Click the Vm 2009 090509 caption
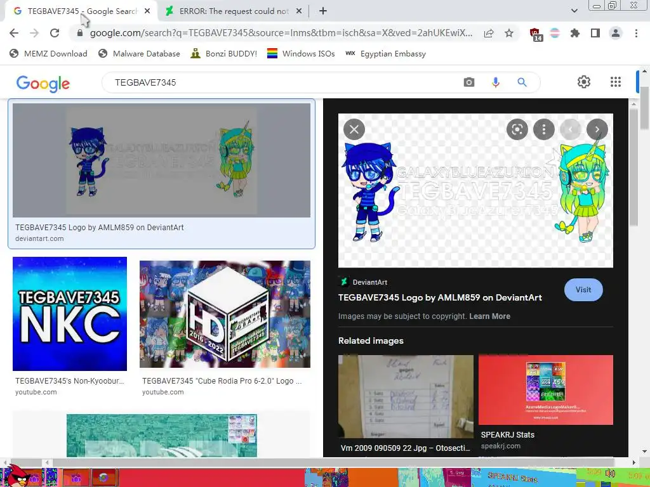 tap(406, 448)
